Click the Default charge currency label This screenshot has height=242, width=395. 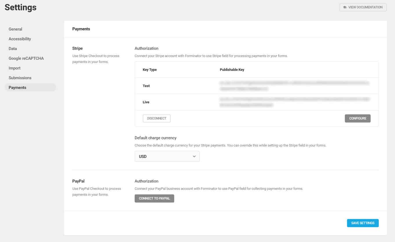pos(156,138)
